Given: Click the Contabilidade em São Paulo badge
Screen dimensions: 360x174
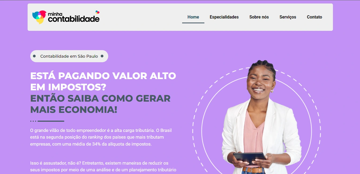Looking at the screenshot, I should [69, 56].
